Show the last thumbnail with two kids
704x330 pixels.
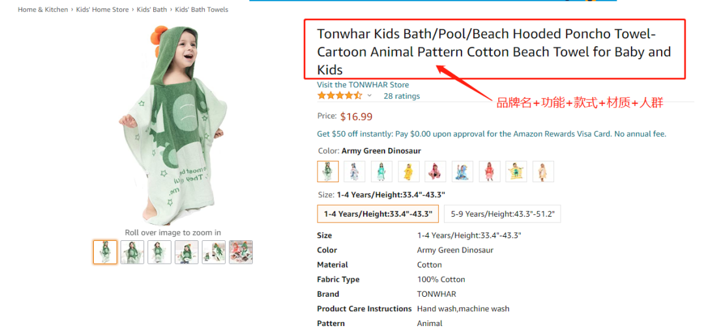click(x=241, y=252)
